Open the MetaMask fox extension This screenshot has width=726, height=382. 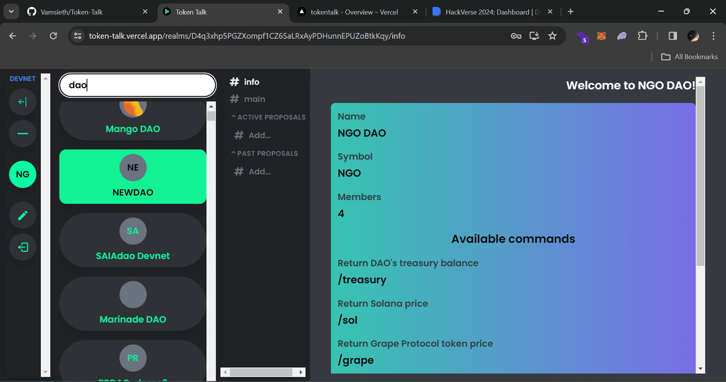click(601, 36)
